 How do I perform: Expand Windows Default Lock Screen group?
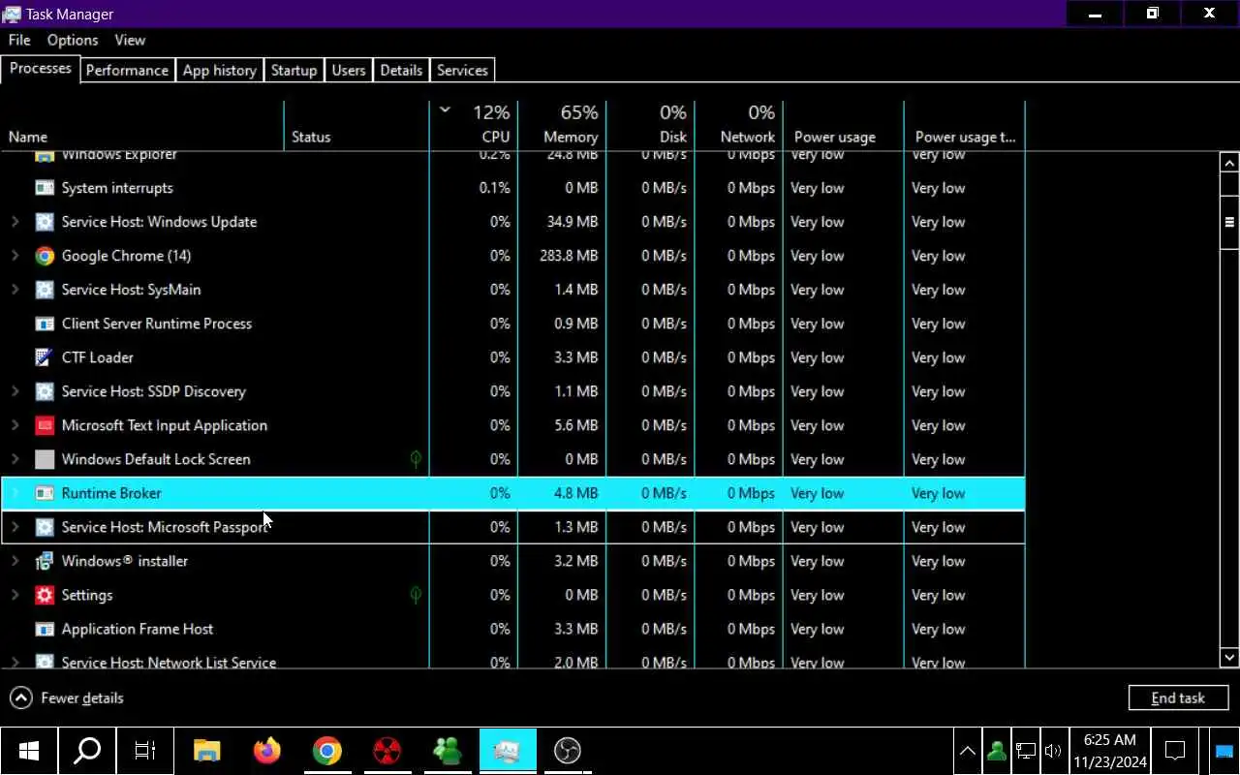pos(15,459)
